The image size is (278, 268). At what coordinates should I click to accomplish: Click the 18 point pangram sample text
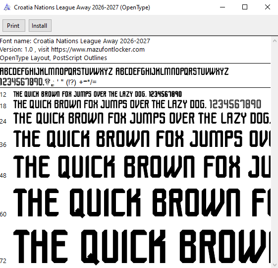point(137,104)
